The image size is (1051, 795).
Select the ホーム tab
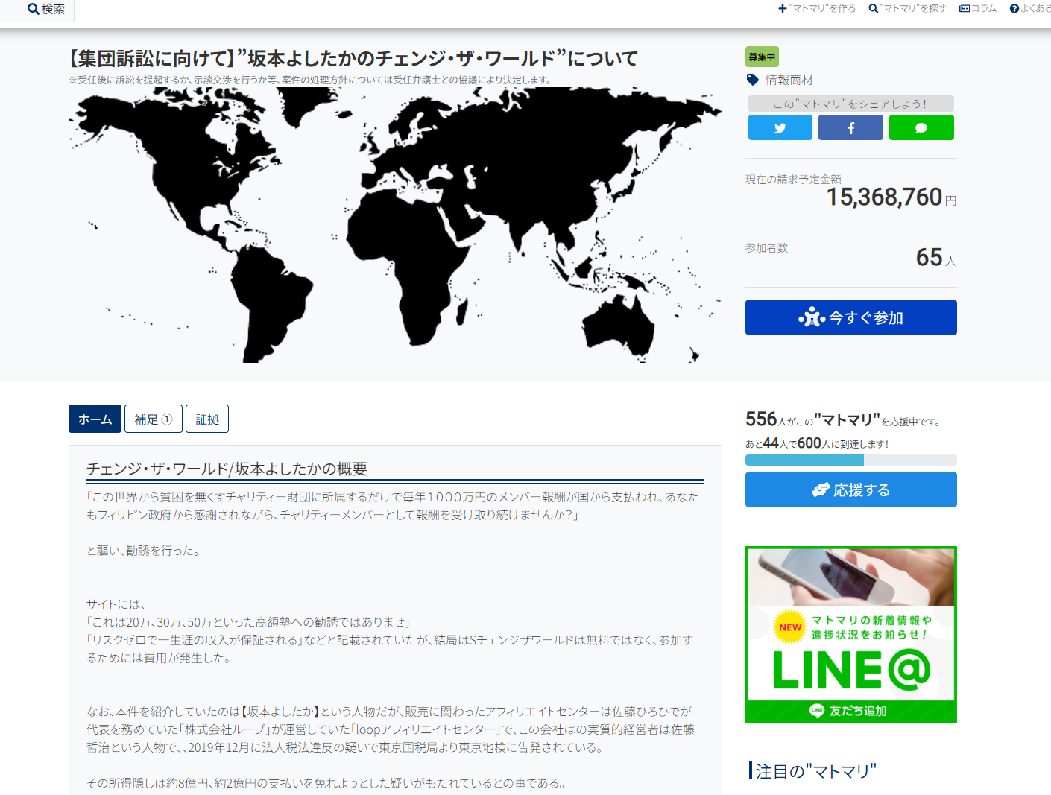pyautogui.click(x=95, y=419)
